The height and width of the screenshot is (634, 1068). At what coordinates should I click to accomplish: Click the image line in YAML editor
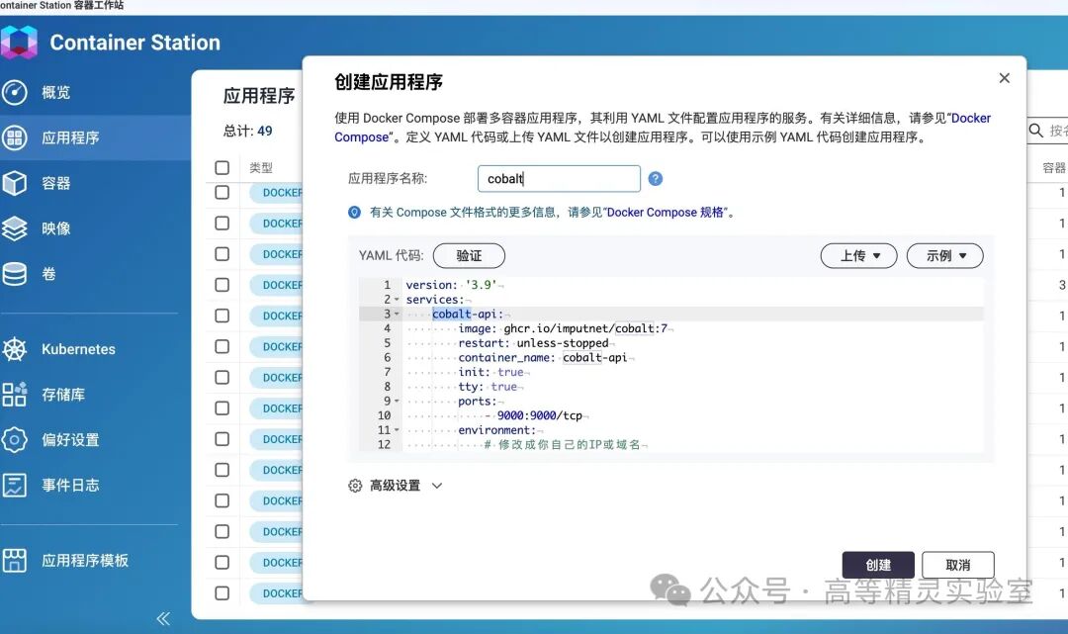563,328
